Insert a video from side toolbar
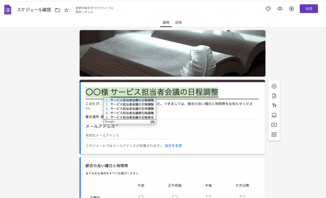Viewport: 326px width, 198px height. click(x=274, y=125)
